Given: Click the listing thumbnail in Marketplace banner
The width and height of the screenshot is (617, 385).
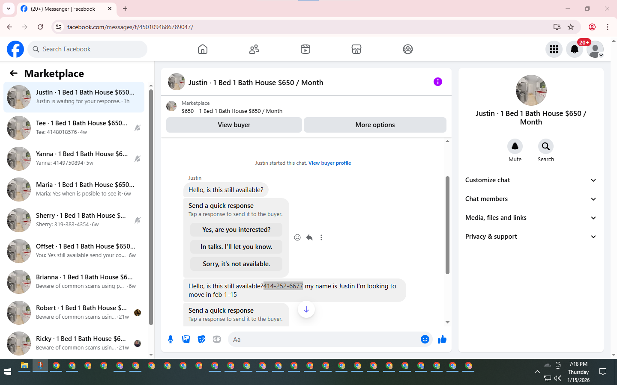Looking at the screenshot, I should pos(171,106).
